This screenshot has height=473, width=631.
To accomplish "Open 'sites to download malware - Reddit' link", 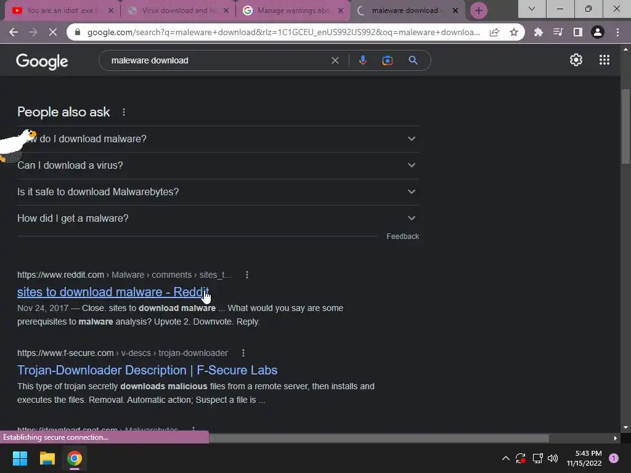I will pos(113,292).
